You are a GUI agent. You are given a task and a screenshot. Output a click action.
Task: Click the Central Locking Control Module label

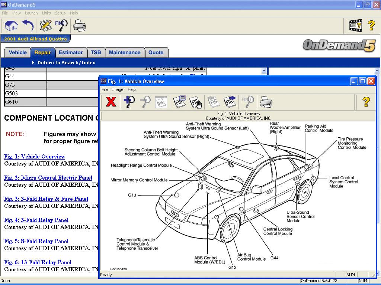[x=278, y=231]
